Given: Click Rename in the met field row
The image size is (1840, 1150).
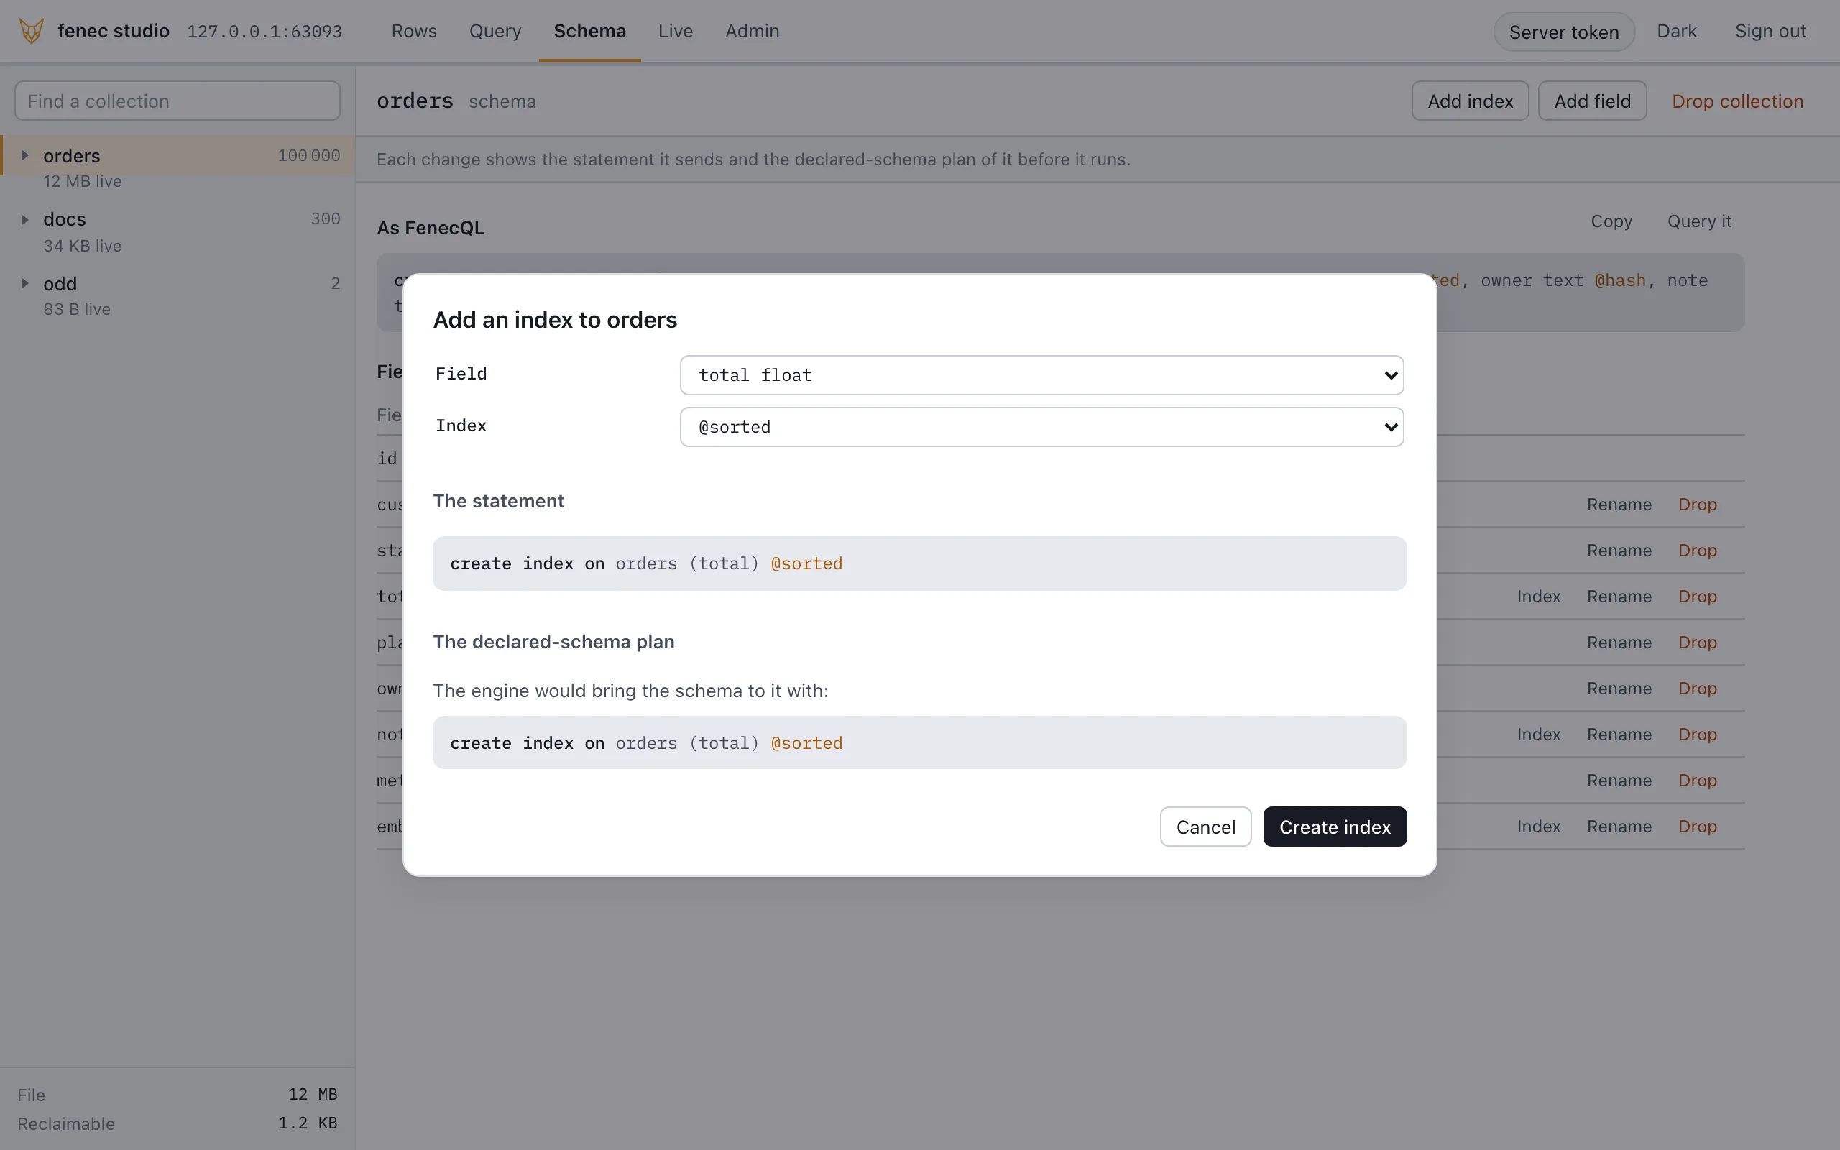Looking at the screenshot, I should tap(1619, 781).
